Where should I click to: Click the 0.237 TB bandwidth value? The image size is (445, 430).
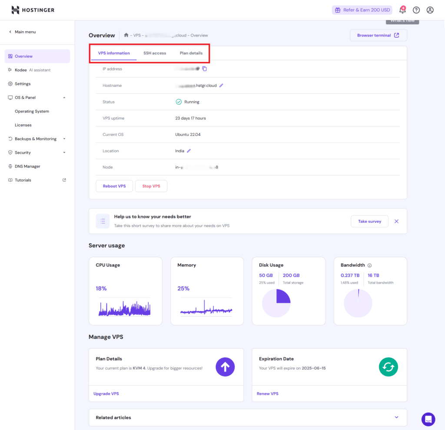[350, 275]
